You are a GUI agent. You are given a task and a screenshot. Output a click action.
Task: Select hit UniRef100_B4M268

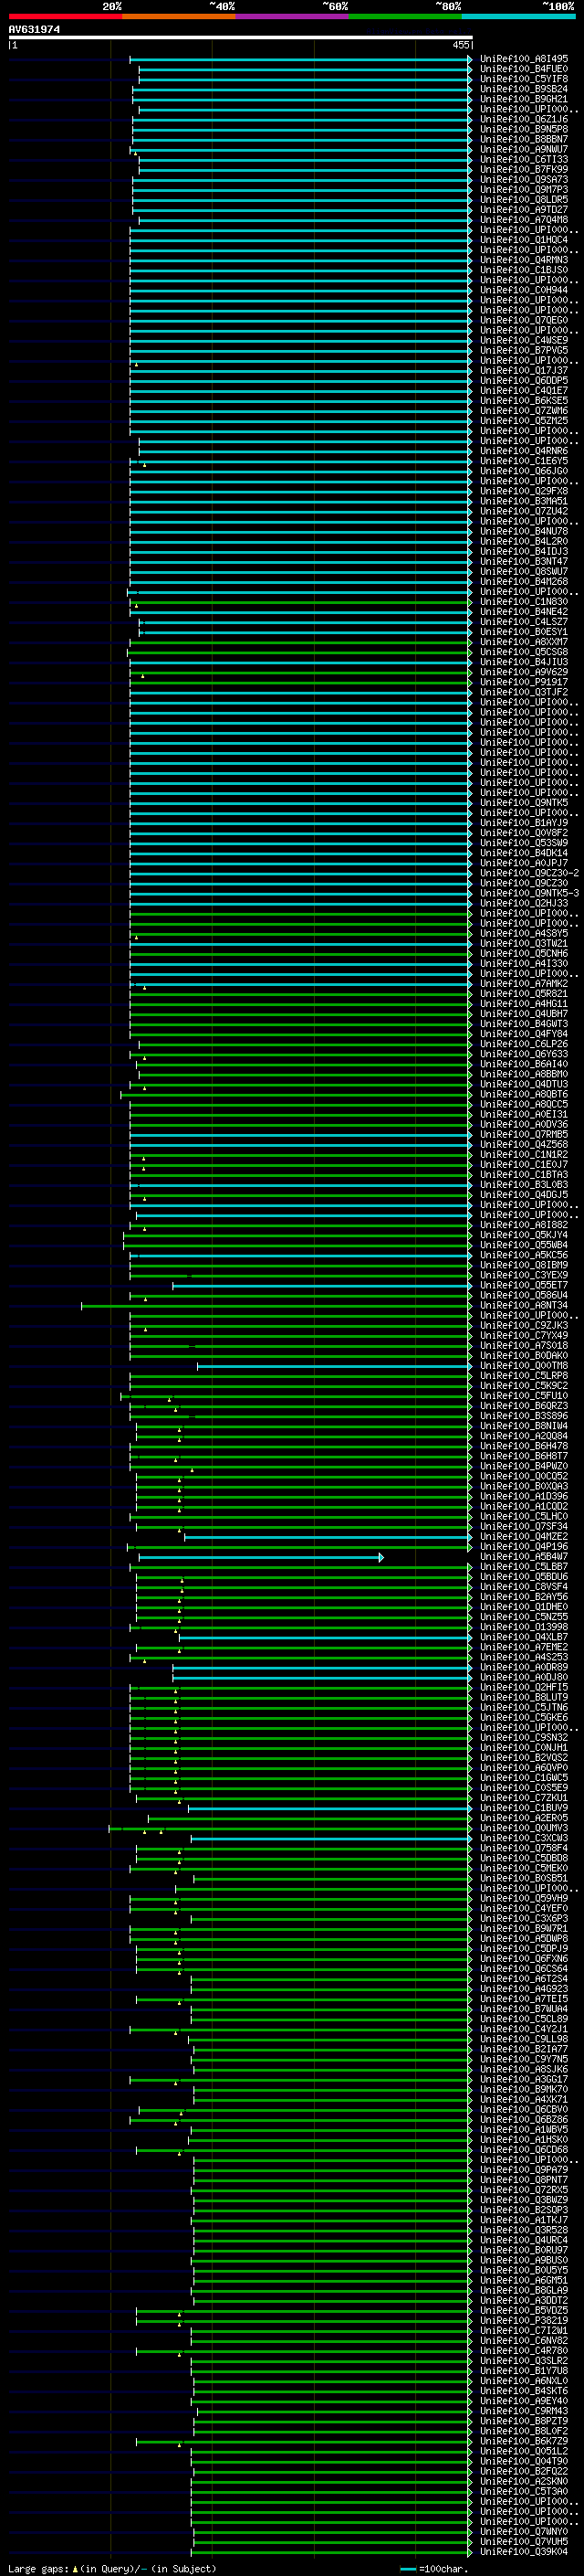coord(524,581)
